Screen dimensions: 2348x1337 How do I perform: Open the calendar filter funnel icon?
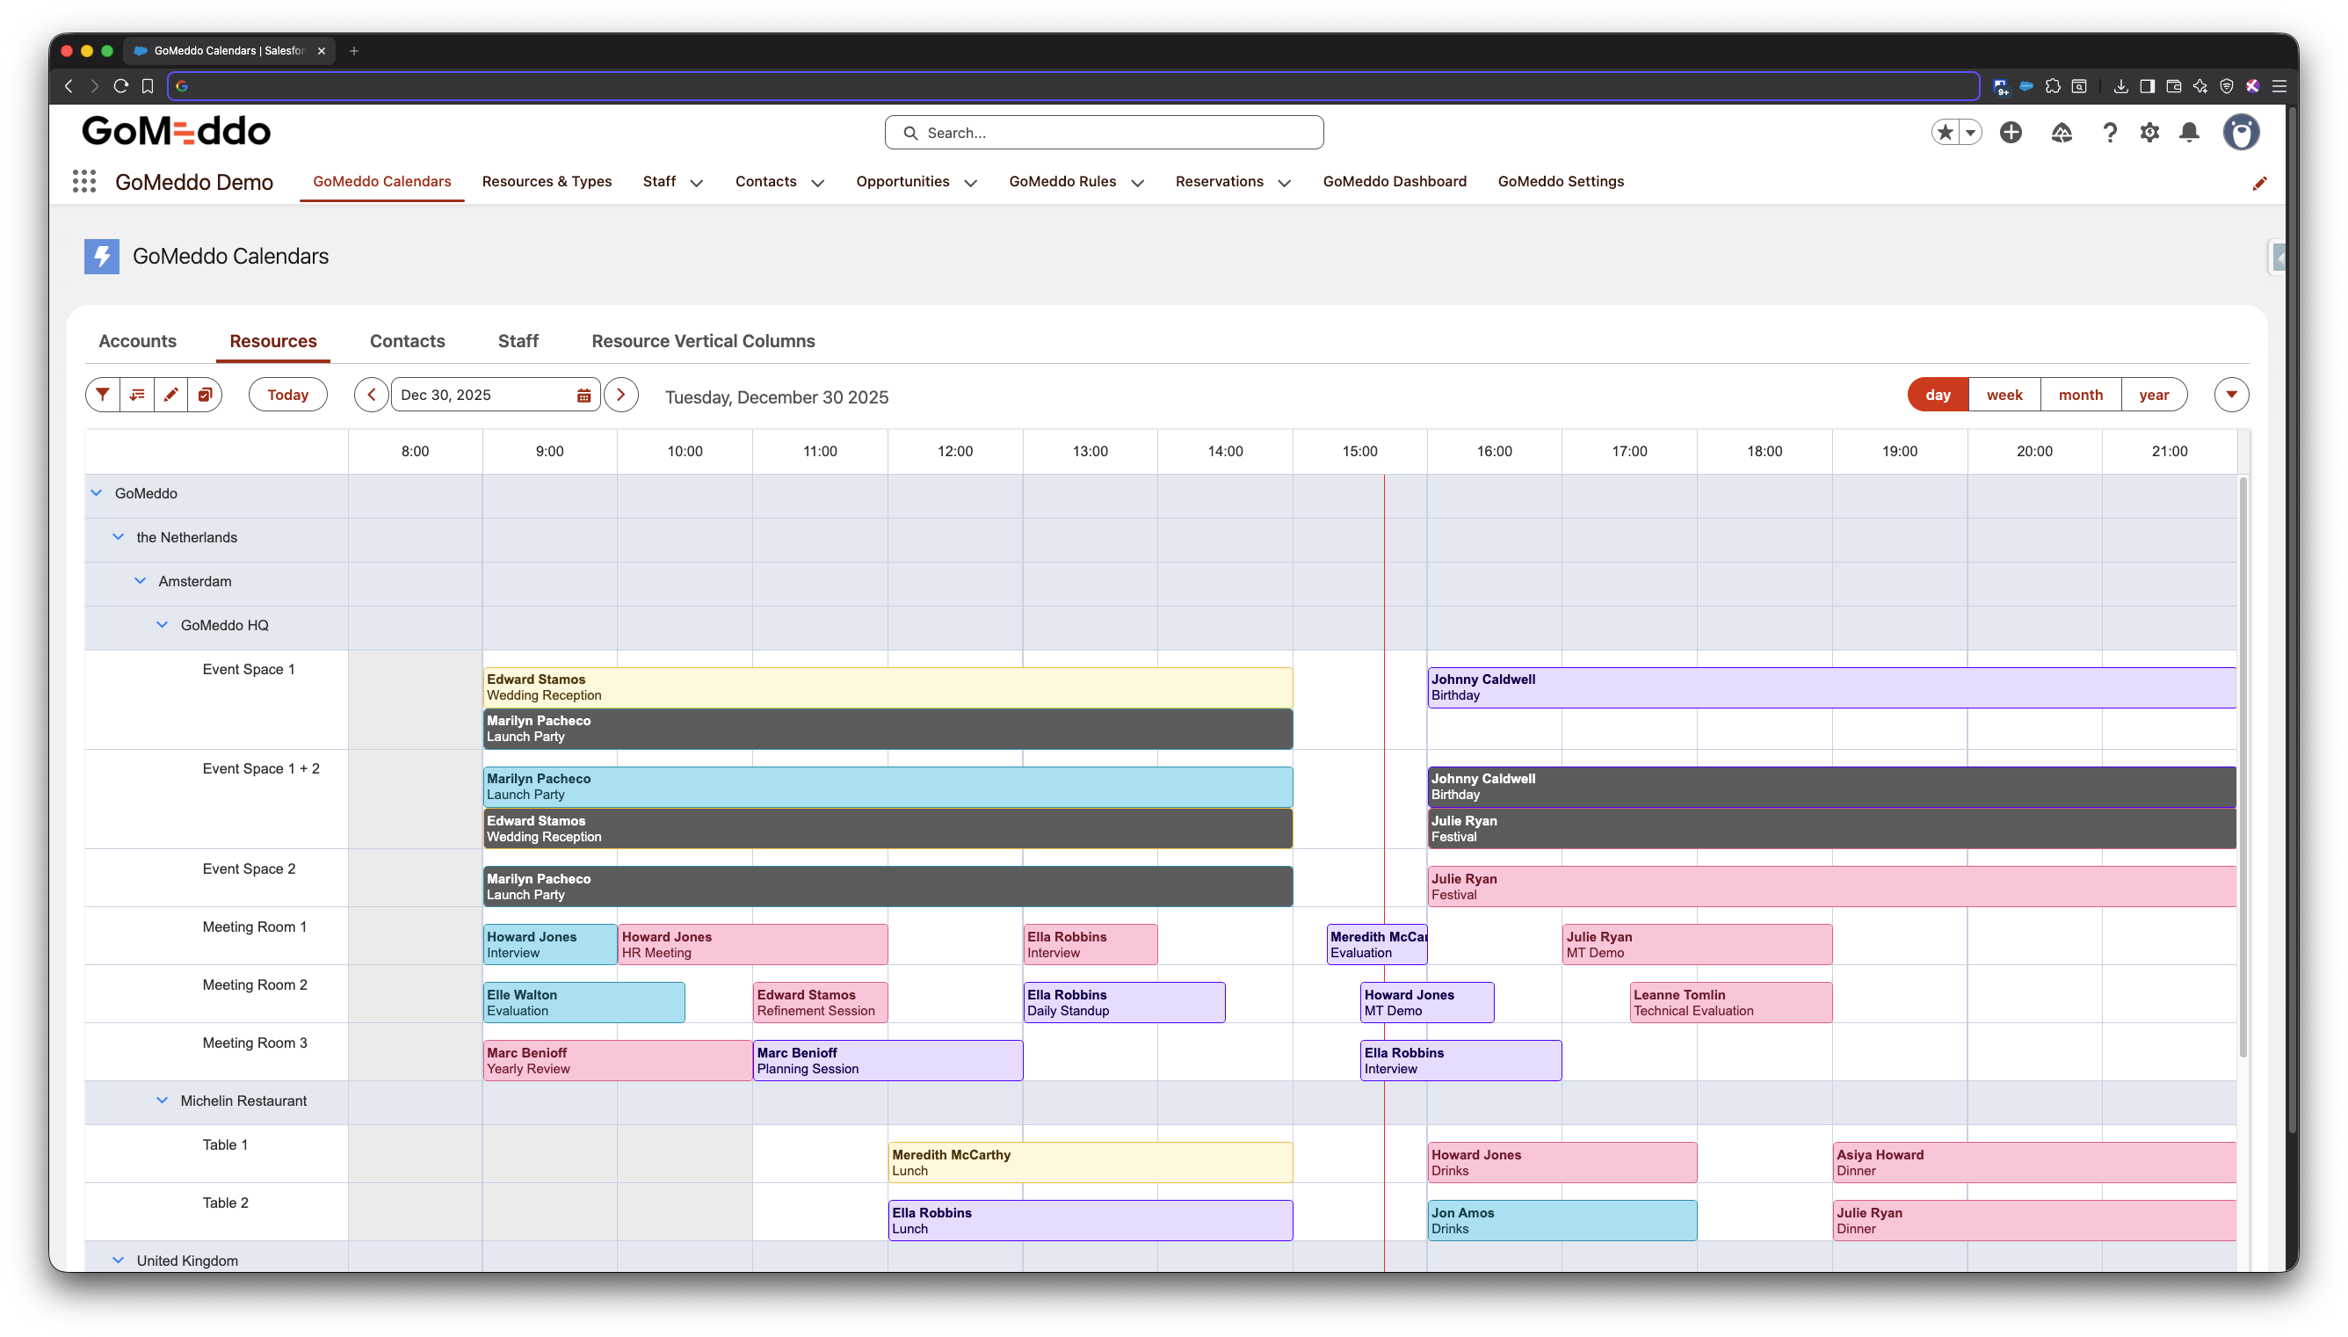(103, 395)
